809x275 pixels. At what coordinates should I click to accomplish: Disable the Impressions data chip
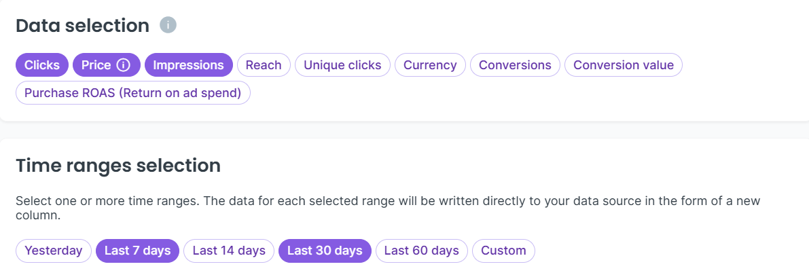pyautogui.click(x=188, y=65)
